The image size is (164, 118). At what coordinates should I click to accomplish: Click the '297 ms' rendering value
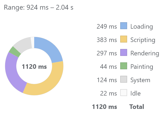pos(107,53)
